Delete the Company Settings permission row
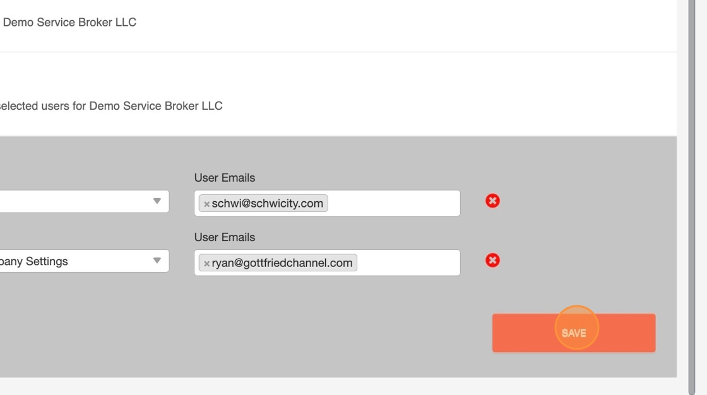 pyautogui.click(x=492, y=260)
